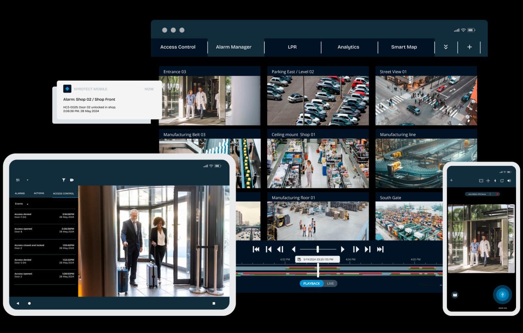Click the tablet video of people with luggage
This screenshot has width=523, height=333.
(x=154, y=241)
